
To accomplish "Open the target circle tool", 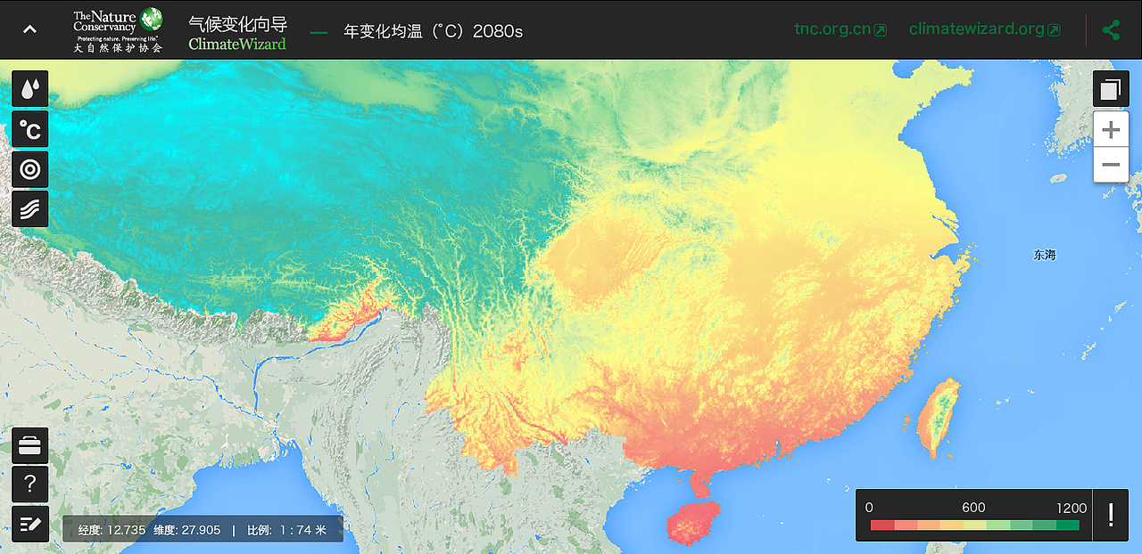I will 30,169.
